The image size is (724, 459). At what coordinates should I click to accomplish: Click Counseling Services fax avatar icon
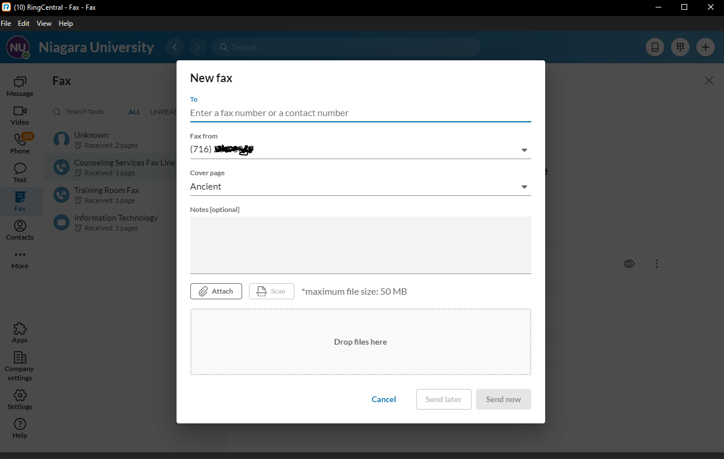pyautogui.click(x=62, y=167)
